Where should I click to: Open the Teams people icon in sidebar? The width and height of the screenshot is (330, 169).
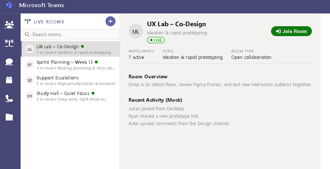pyautogui.click(x=9, y=24)
